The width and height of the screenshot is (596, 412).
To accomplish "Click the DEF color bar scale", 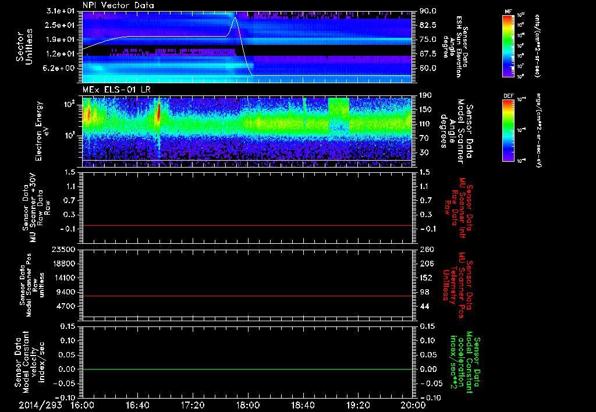I will 508,130.
